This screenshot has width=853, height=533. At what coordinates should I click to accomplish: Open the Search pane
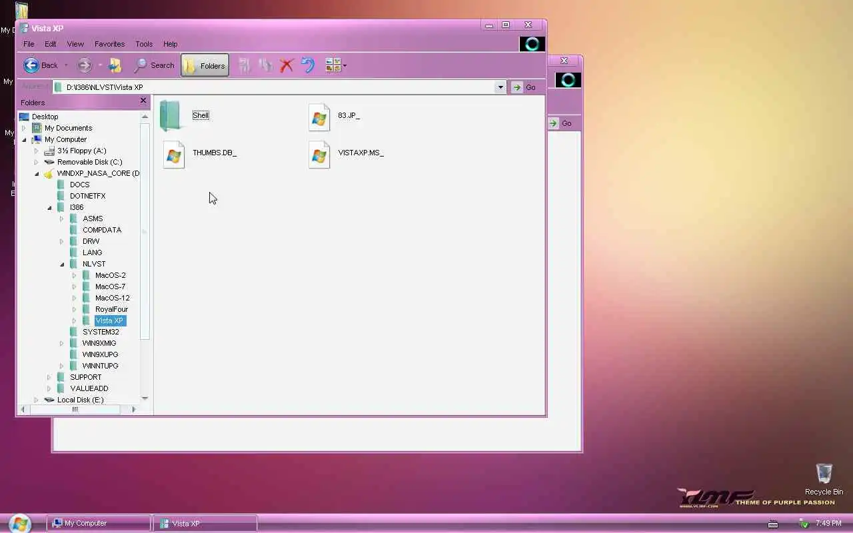[x=154, y=65]
